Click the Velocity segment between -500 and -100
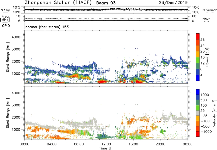This screenshot has width=217, height=150. point(198,124)
